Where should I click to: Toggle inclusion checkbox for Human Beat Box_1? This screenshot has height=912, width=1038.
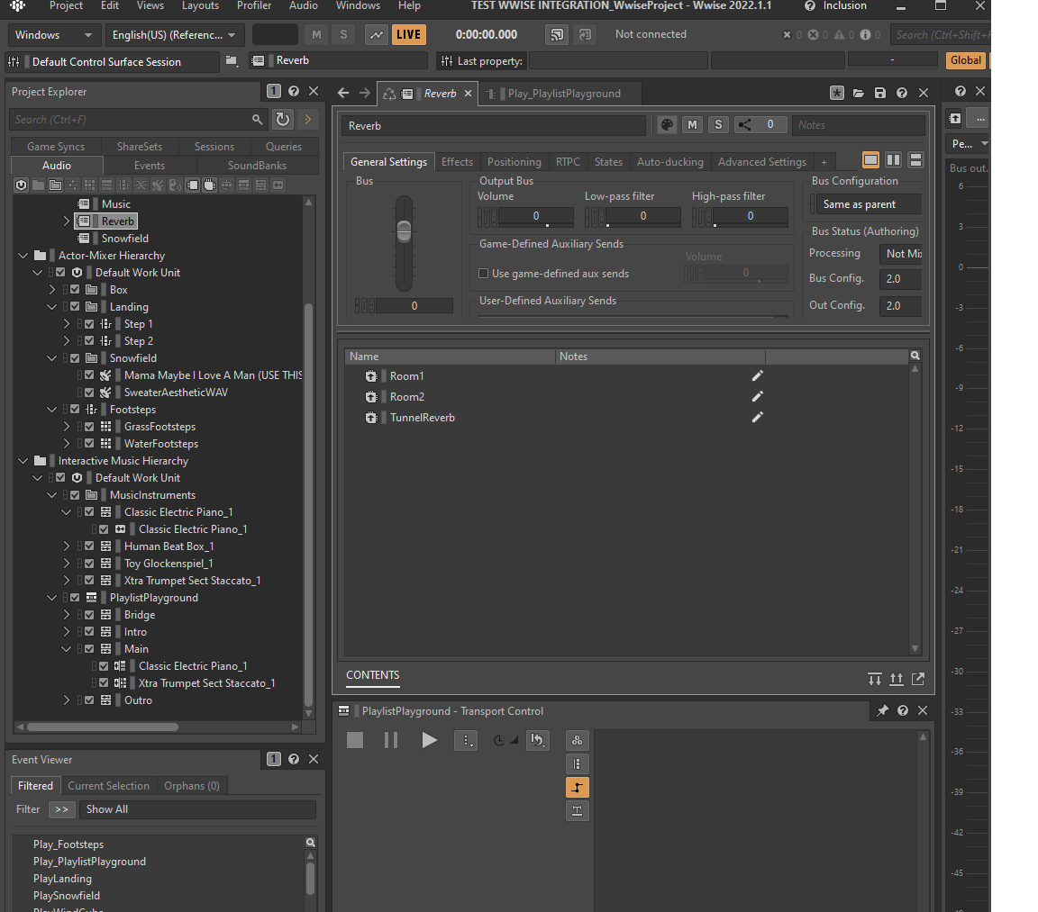tap(89, 546)
